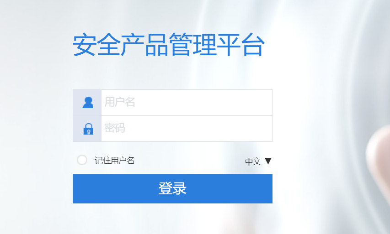Focus the 密码 password field
This screenshot has height=234, width=390.
pos(187,129)
